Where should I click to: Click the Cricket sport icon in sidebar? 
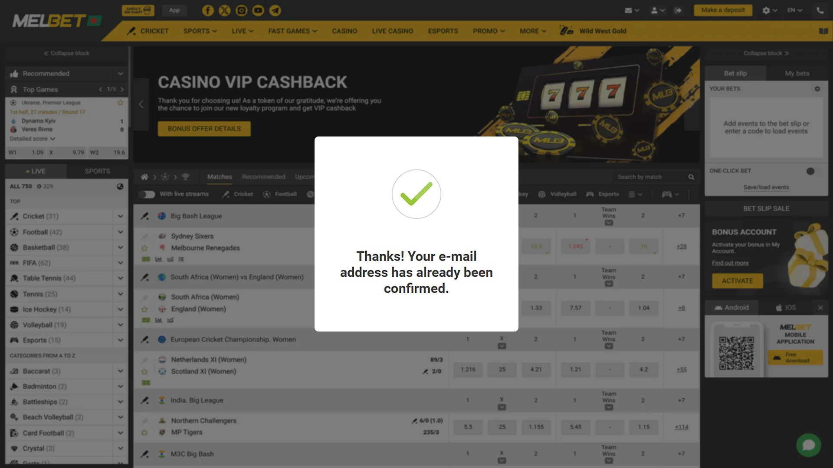pyautogui.click(x=14, y=216)
